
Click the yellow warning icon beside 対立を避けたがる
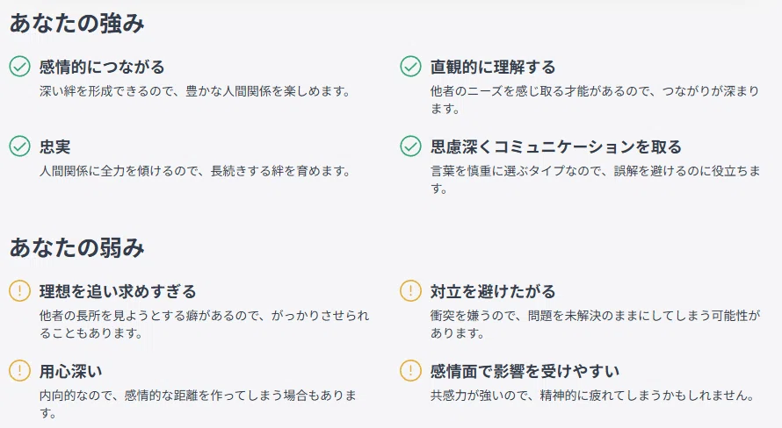pos(411,290)
